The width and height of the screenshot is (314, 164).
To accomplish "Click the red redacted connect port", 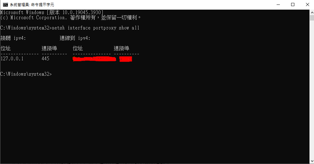I will click(x=126, y=59).
